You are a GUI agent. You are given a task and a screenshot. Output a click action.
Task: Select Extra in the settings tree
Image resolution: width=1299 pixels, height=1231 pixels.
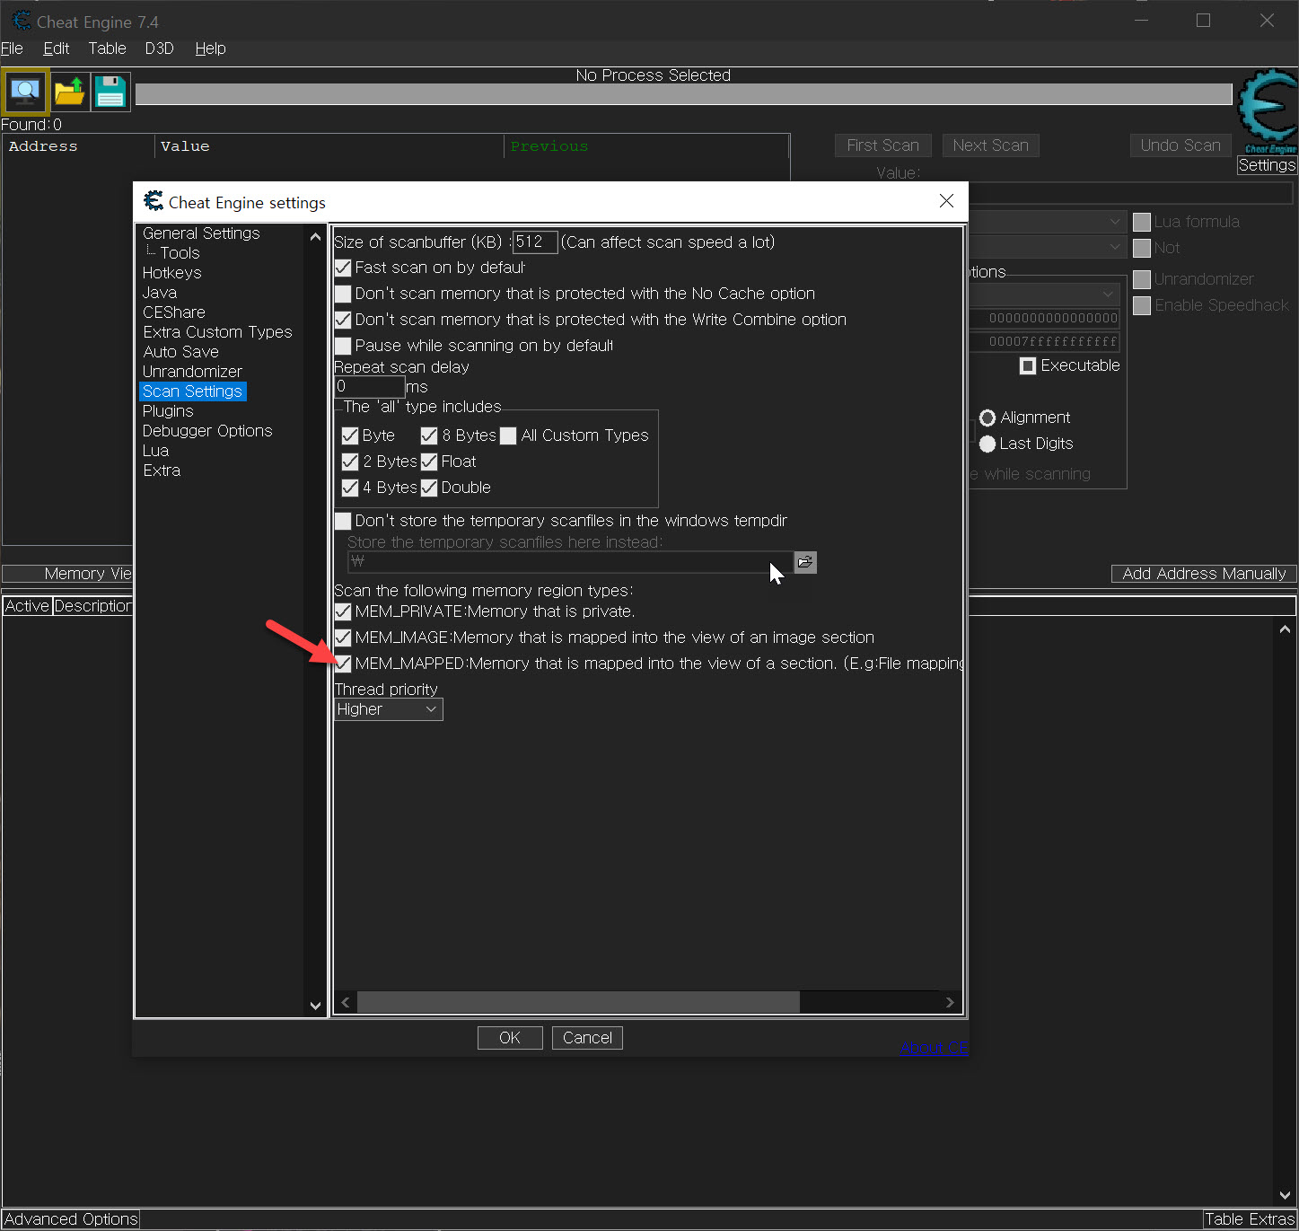tap(162, 470)
